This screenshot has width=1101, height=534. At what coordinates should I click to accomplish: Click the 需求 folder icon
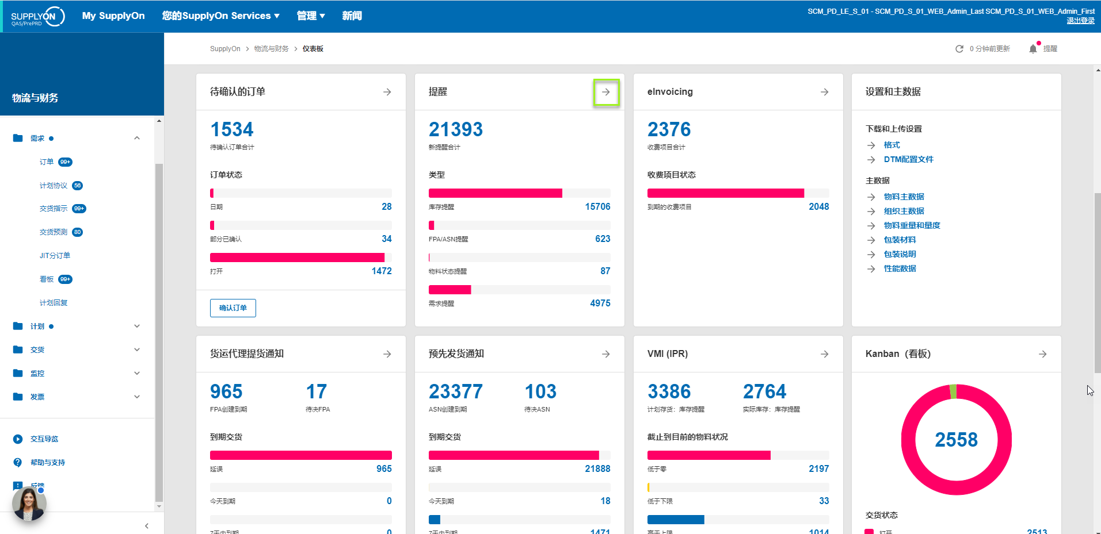click(x=18, y=138)
